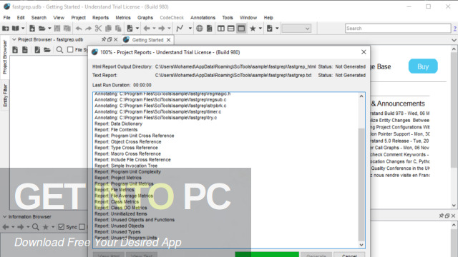Open the Graphs menu
458x257 pixels.
click(x=145, y=17)
